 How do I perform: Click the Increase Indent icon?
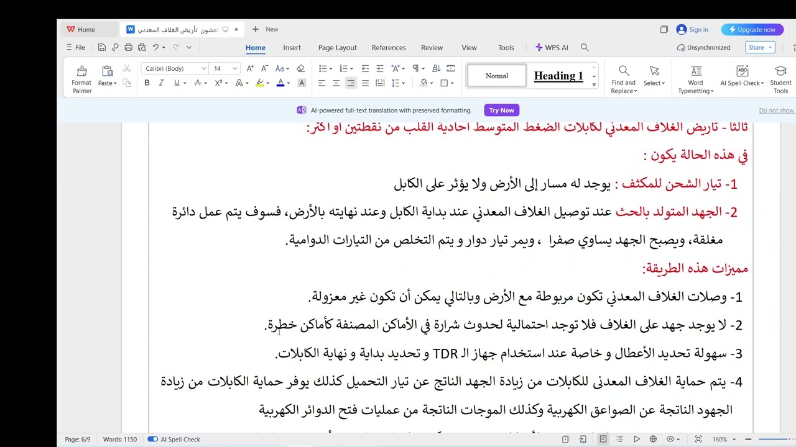380,68
